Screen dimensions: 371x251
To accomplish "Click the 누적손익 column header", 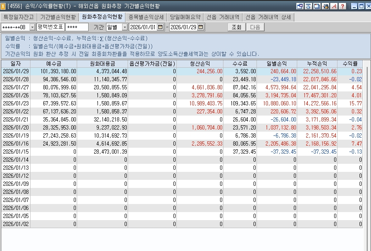I will (317, 64).
